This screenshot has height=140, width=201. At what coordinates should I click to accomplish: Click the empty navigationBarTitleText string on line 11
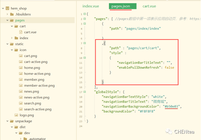coord(168,63)
